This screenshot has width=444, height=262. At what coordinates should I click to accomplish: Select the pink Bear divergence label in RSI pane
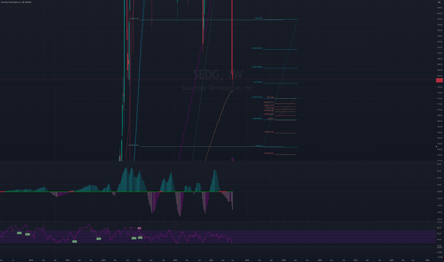(139, 228)
